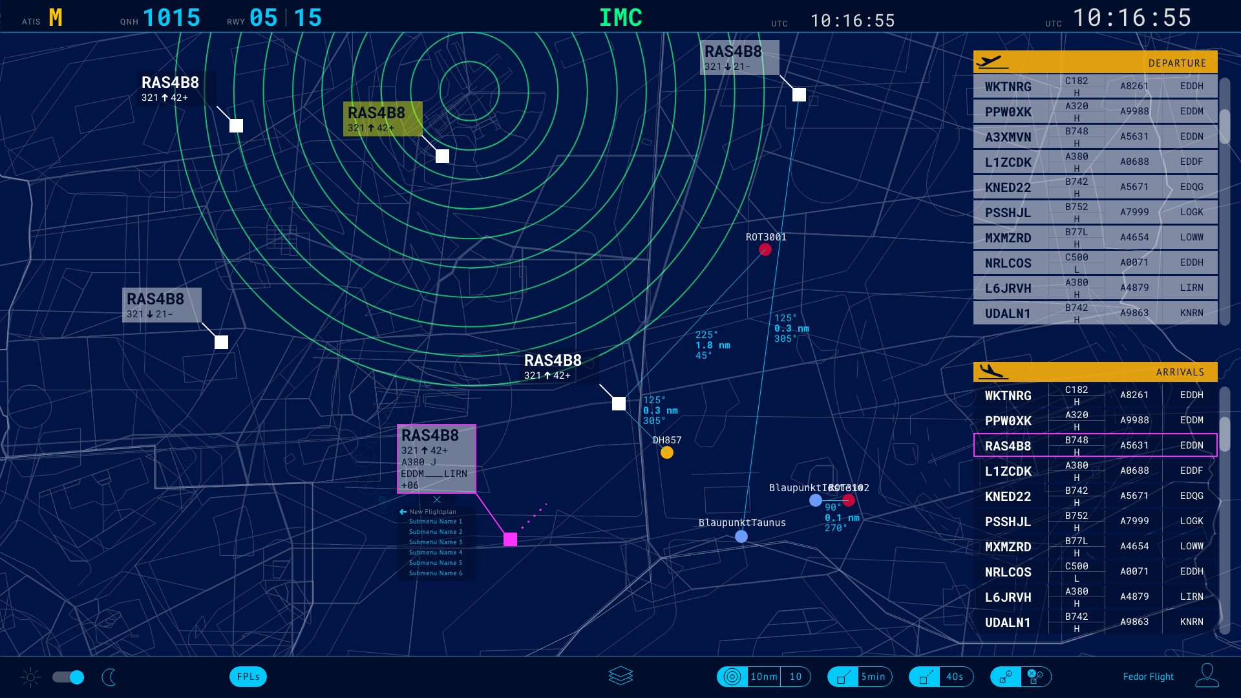Toggle the leader line visibility control

pos(1006,677)
